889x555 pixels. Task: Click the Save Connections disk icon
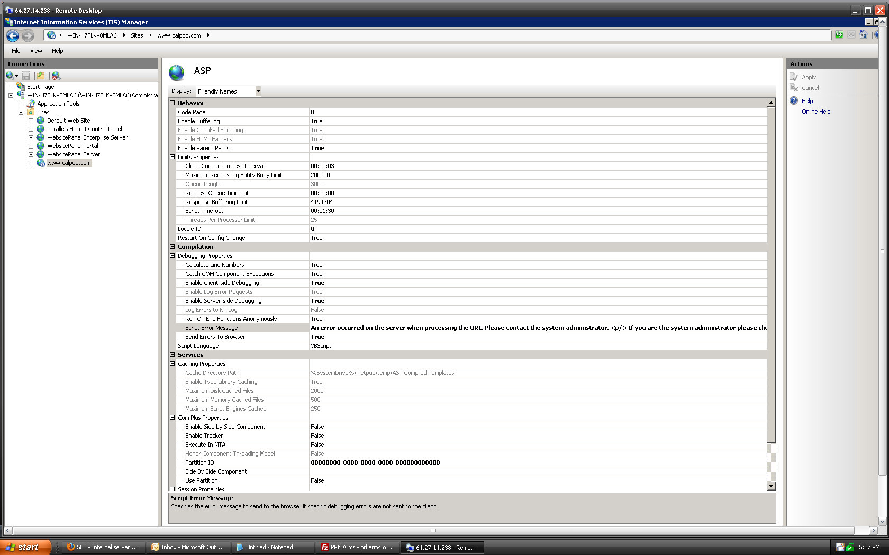26,76
